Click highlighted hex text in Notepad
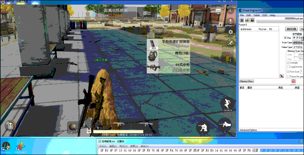This screenshot has height=155, width=304. pyautogui.click(x=282, y=150)
